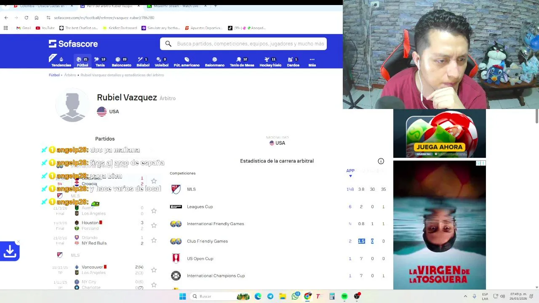Select the Fútbol sports tab
The width and height of the screenshot is (539, 303).
coord(83,62)
